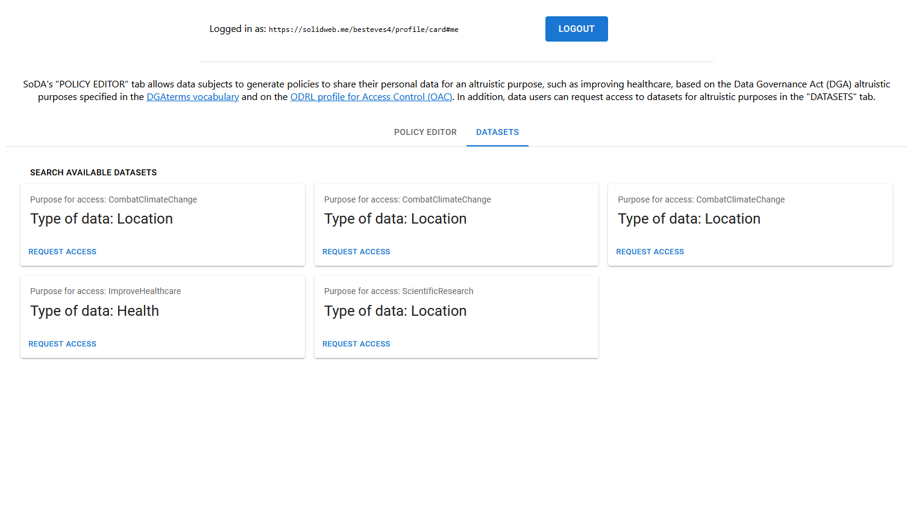Click the purpose label in the rightmost top card
This screenshot has height=508, width=910.
pyautogui.click(x=701, y=199)
